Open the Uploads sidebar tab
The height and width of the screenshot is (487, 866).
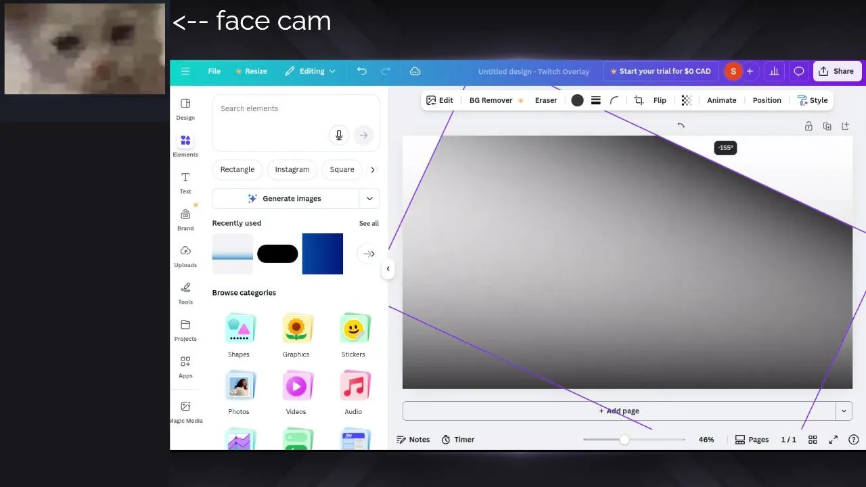(x=185, y=256)
